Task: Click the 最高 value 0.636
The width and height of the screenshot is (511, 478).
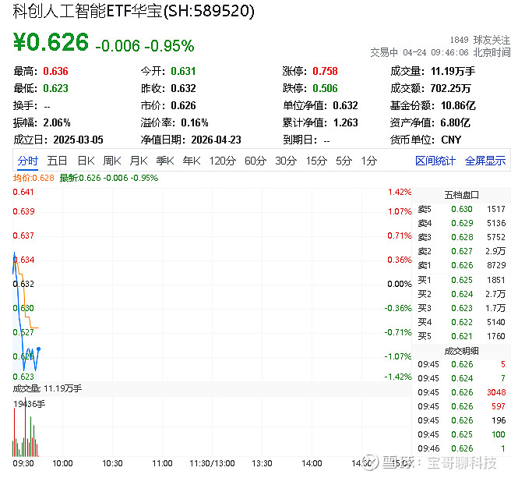Action: 56,71
